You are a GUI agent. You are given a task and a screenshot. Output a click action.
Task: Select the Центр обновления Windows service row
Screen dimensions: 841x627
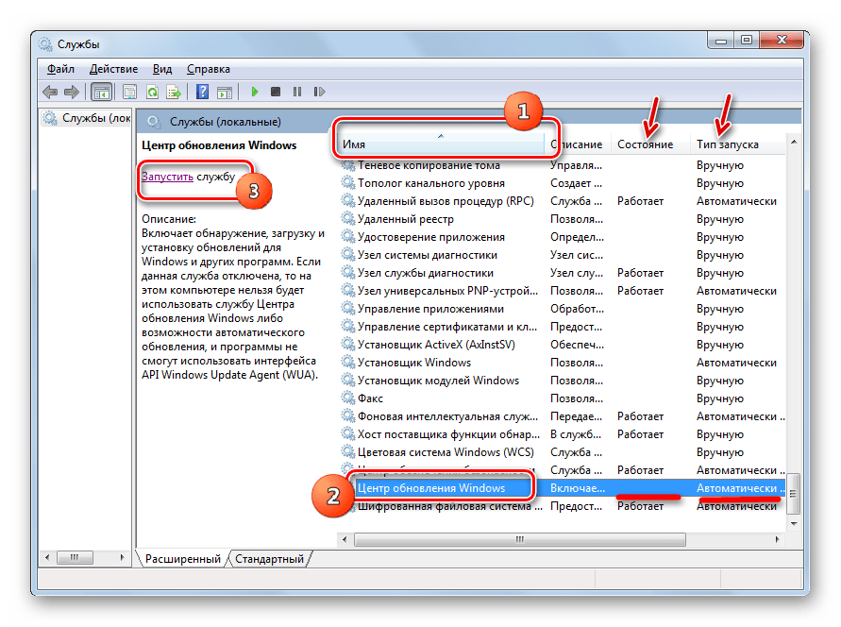pyautogui.click(x=431, y=488)
